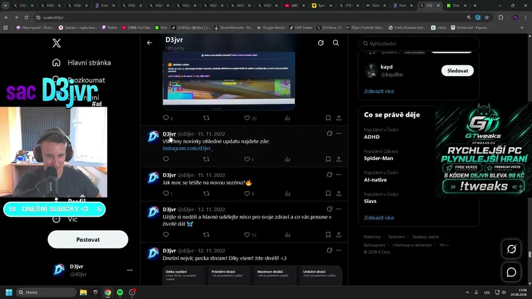This screenshot has height=299, width=532.
Task: Like the image post with 20 likes
Action: point(247,118)
